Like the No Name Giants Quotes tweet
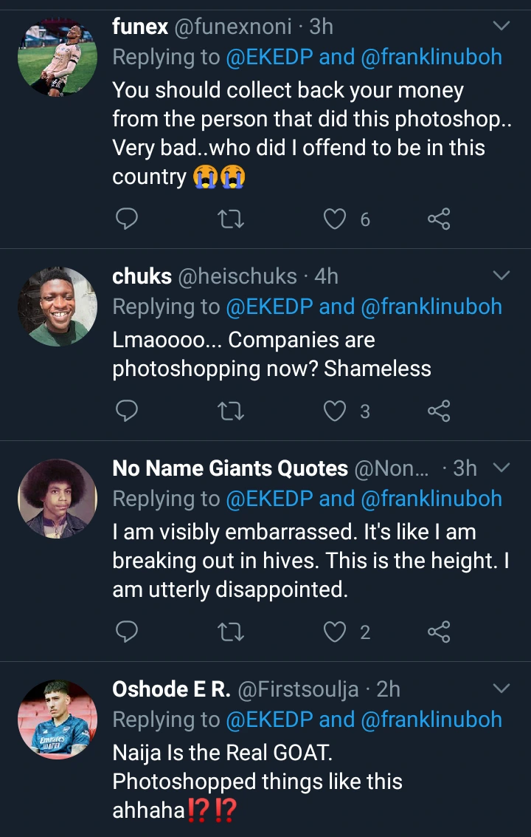Viewport: 531px width, 837px height. (336, 632)
